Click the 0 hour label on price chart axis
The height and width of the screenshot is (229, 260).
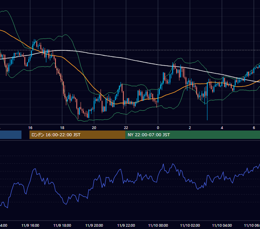tap(158, 128)
